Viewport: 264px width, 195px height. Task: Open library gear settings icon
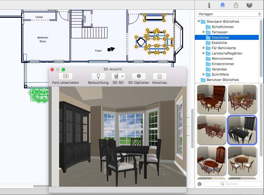click(x=200, y=184)
